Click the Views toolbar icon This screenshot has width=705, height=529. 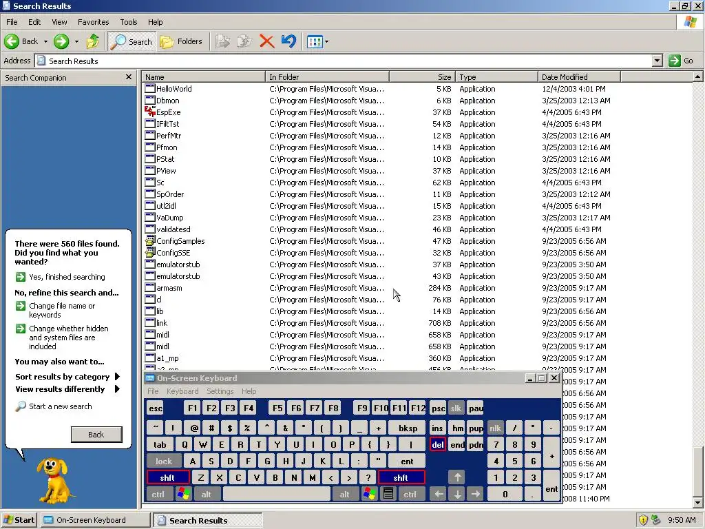pos(314,42)
